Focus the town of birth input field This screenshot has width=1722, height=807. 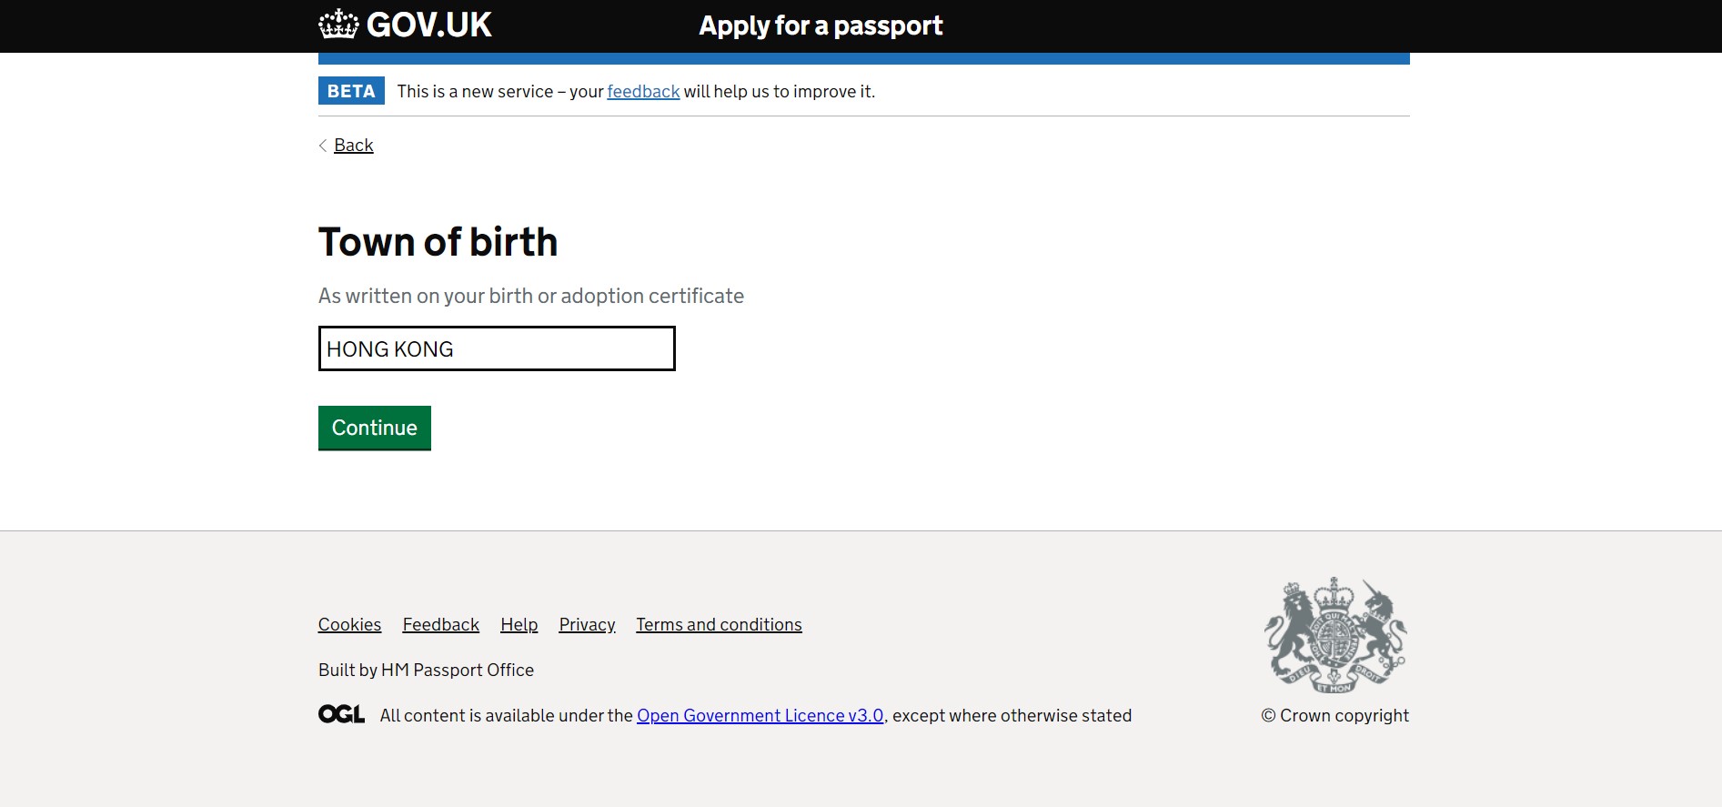(497, 348)
